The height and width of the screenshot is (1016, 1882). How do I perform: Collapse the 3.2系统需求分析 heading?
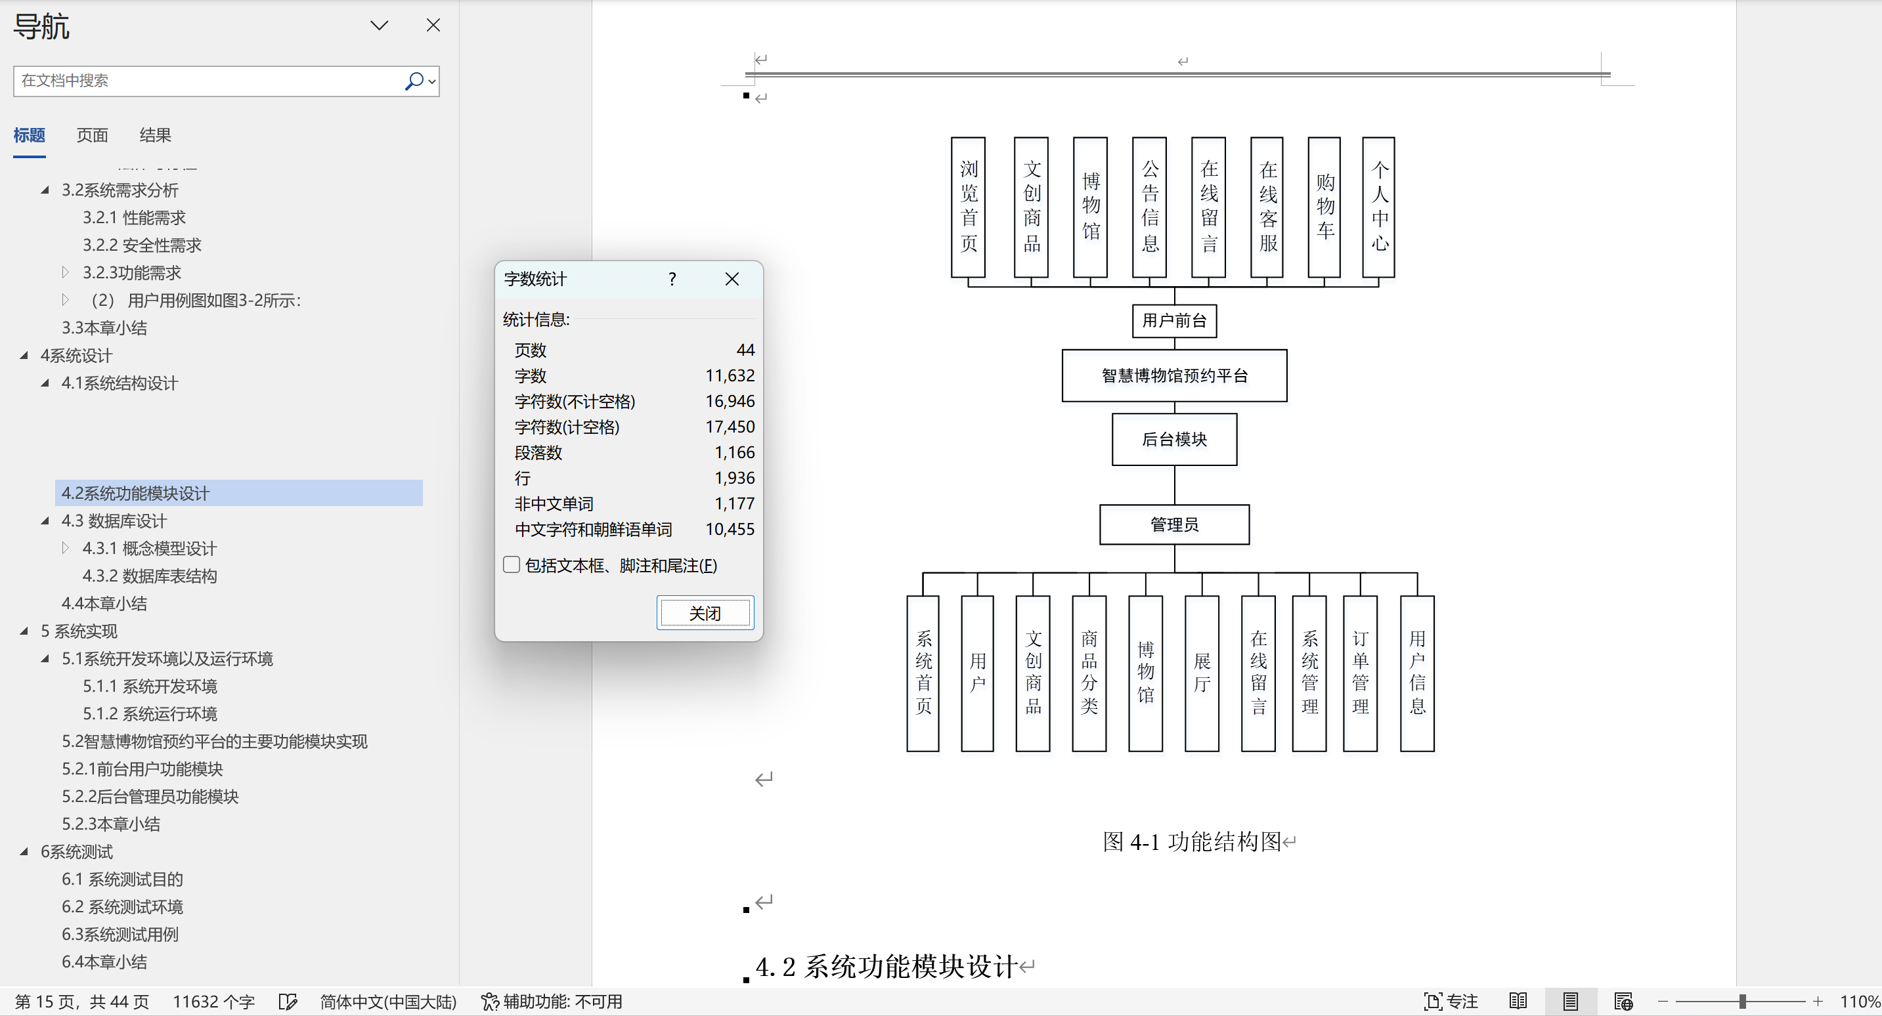coord(45,190)
